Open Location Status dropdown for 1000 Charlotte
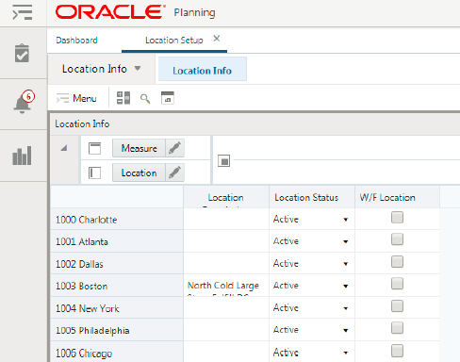This screenshot has height=362, width=460. (x=346, y=220)
